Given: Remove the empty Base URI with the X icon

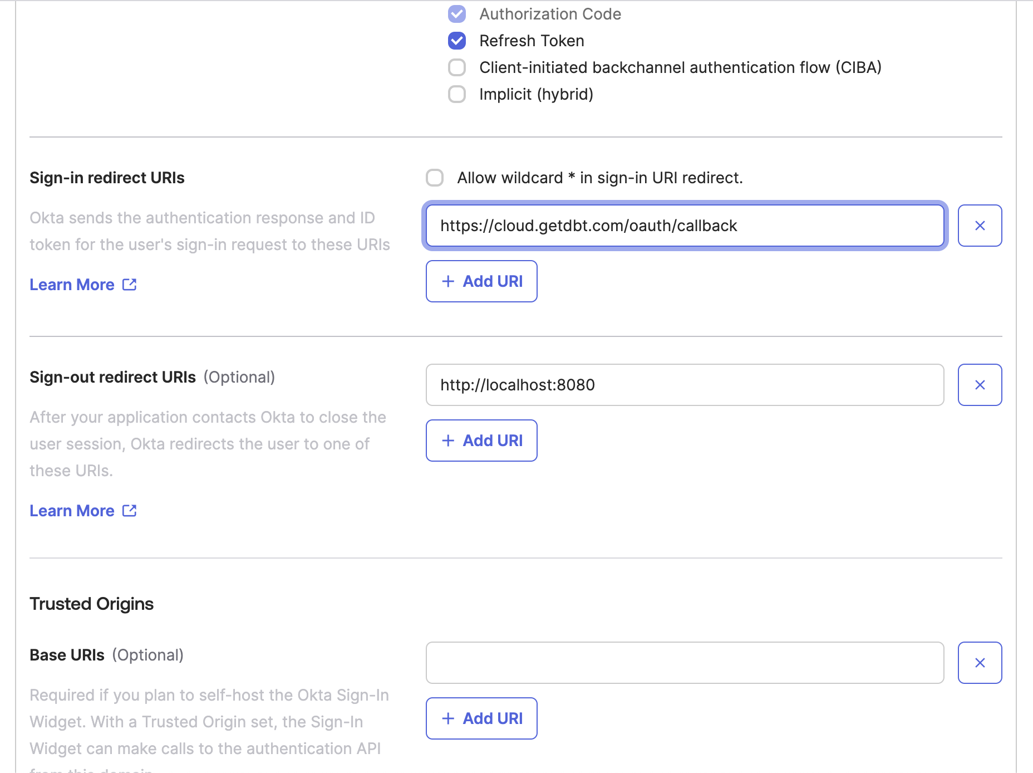Looking at the screenshot, I should tap(980, 663).
